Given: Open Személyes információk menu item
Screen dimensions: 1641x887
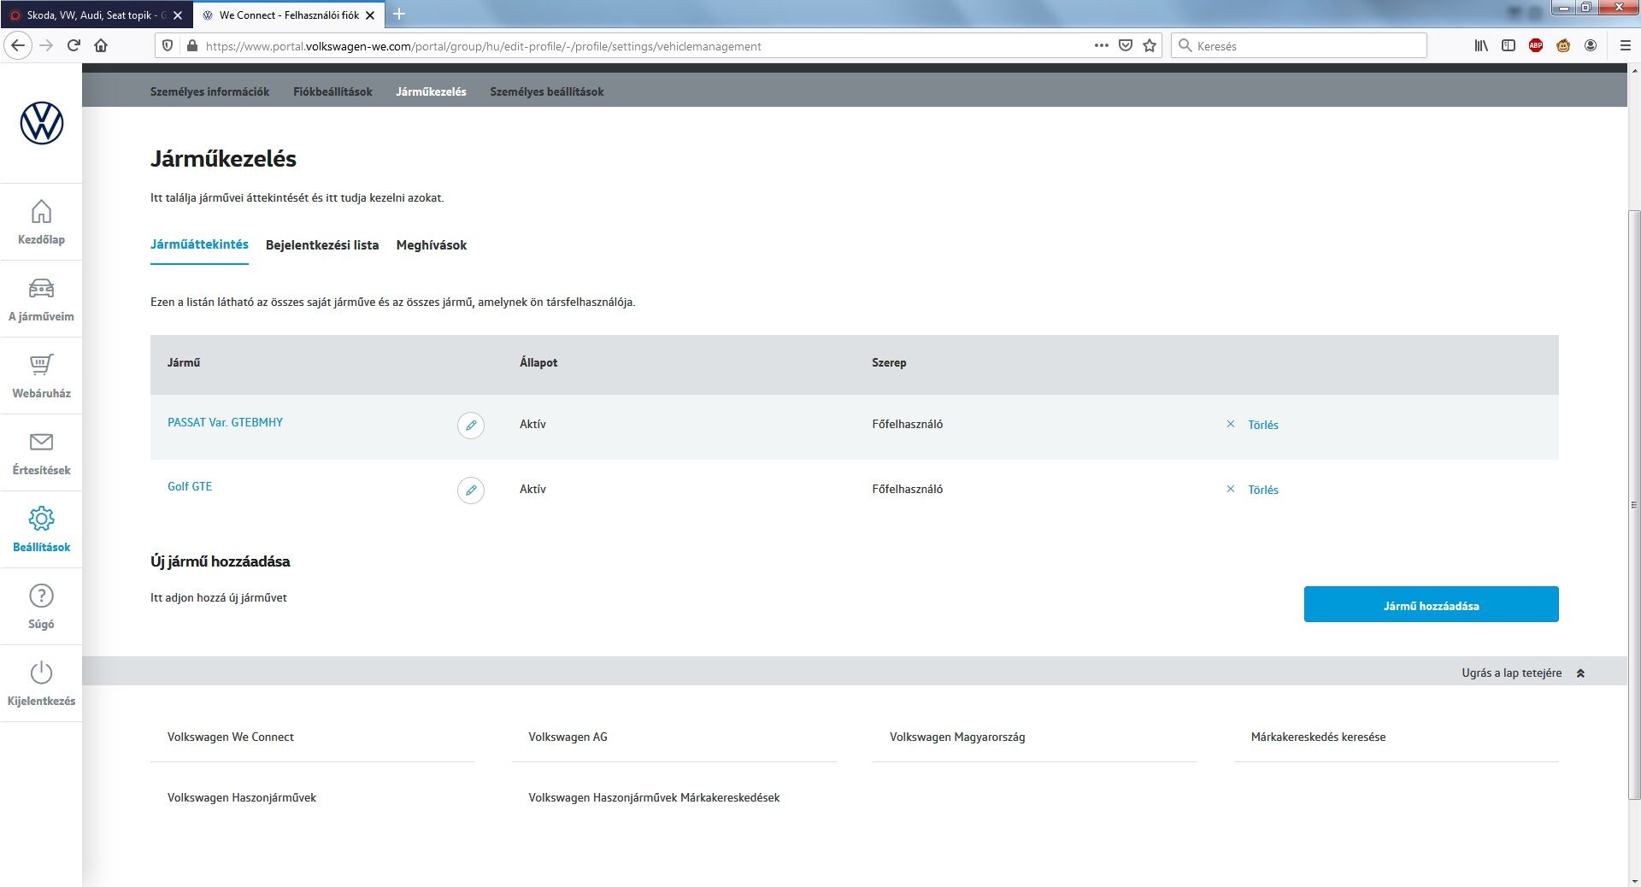Looking at the screenshot, I should (x=209, y=91).
